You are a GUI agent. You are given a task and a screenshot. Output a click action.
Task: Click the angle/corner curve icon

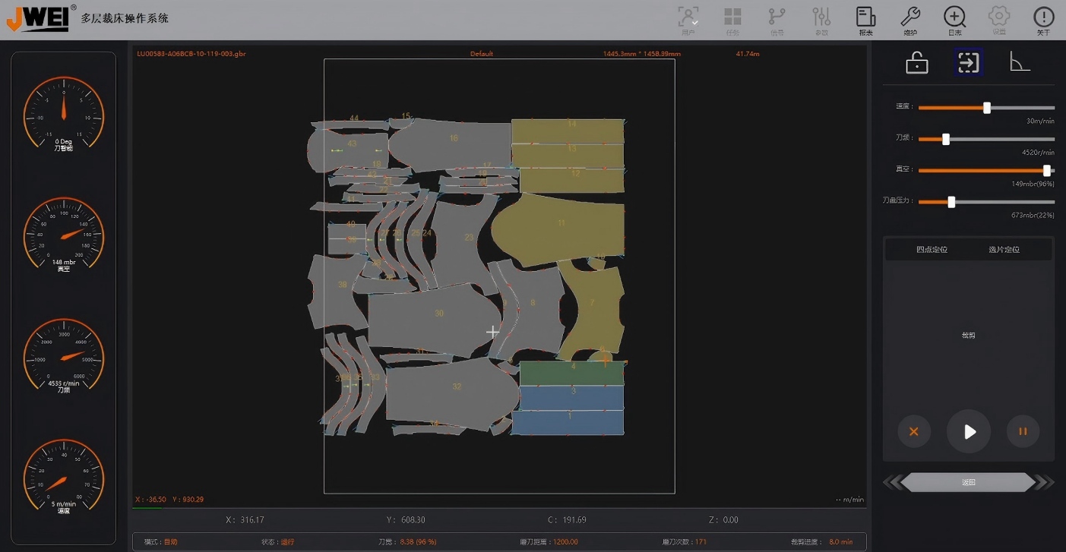(1020, 62)
